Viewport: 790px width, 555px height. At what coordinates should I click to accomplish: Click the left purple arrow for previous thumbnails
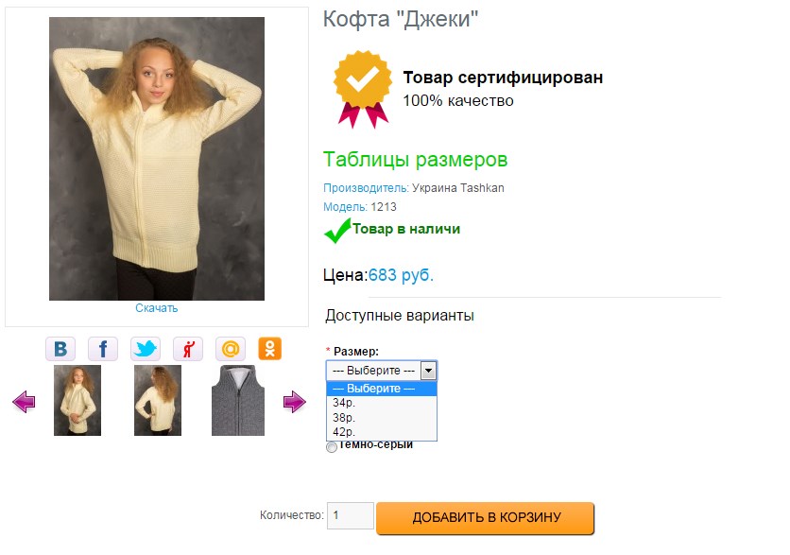coord(24,403)
